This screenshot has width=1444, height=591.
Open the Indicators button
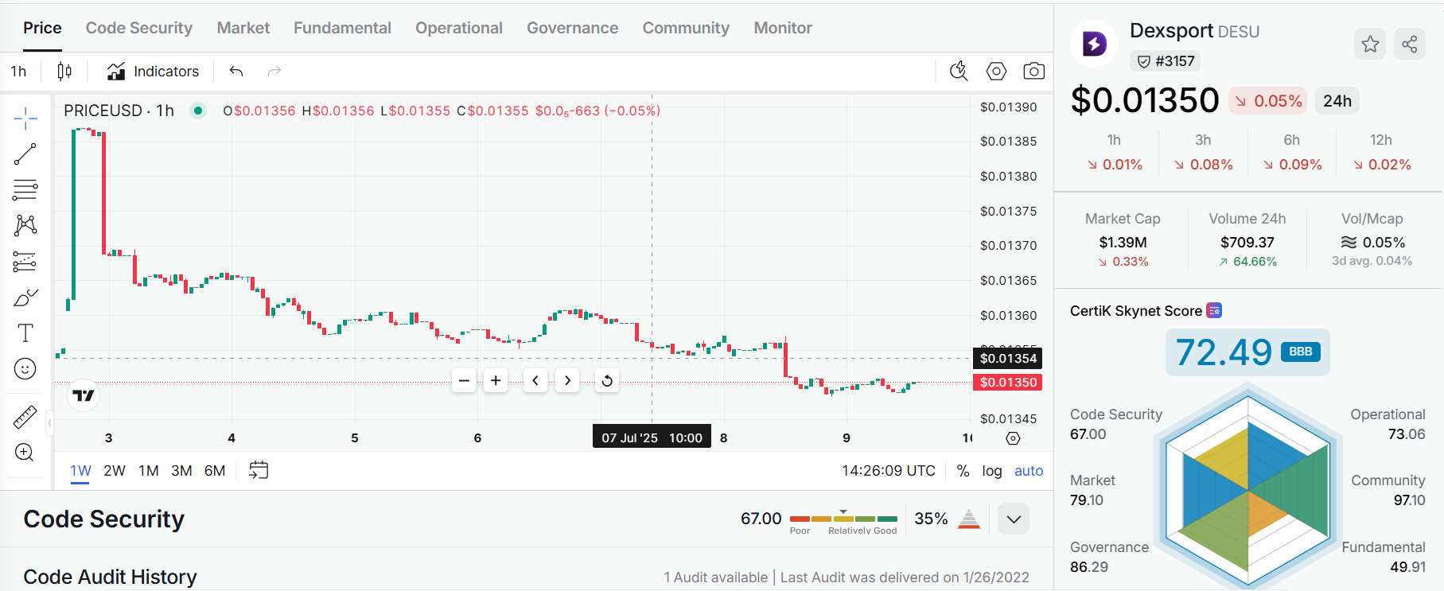(x=153, y=72)
